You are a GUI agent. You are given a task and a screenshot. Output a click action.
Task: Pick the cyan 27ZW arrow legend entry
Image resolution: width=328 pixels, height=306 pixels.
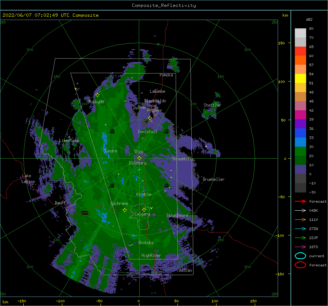pyautogui.click(x=300, y=229)
